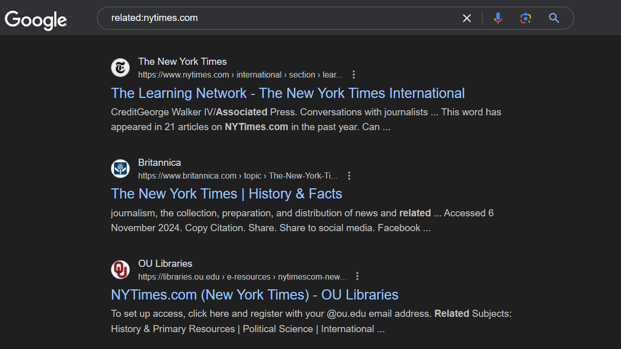Screen dimensions: 621x349
Task: Clear the search query with X
Action: tap(467, 18)
